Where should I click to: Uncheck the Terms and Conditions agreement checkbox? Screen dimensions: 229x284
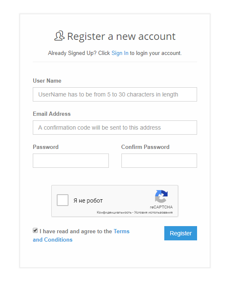point(35,230)
